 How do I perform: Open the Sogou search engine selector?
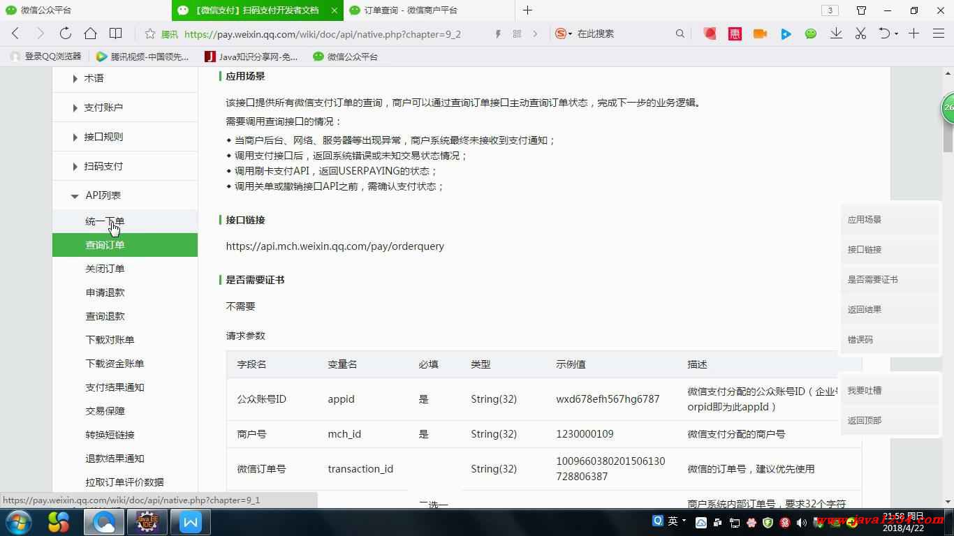(x=564, y=33)
